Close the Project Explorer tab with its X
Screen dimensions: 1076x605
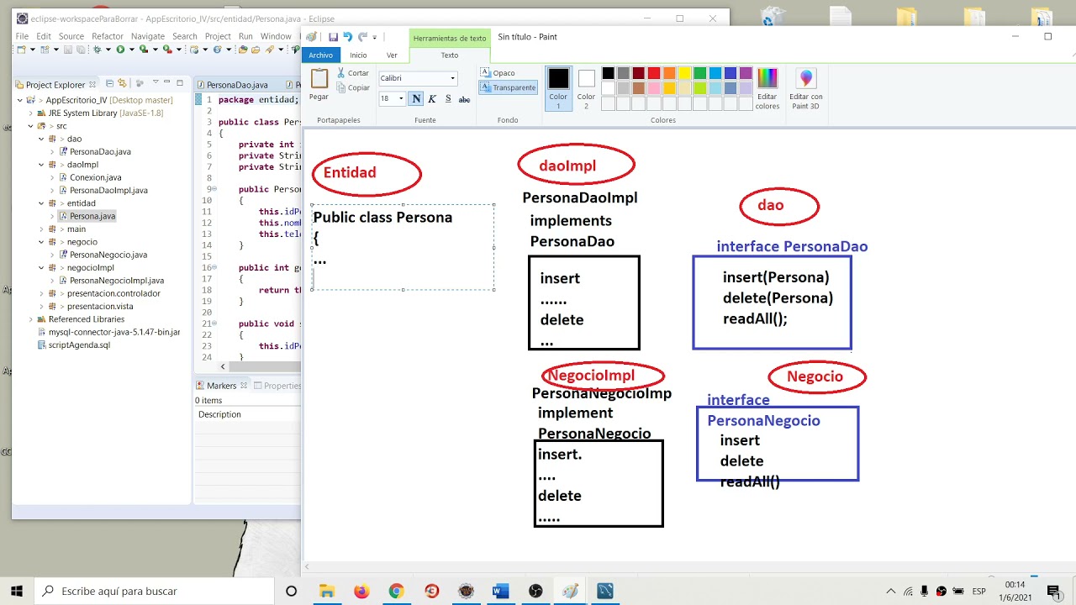tap(92, 84)
